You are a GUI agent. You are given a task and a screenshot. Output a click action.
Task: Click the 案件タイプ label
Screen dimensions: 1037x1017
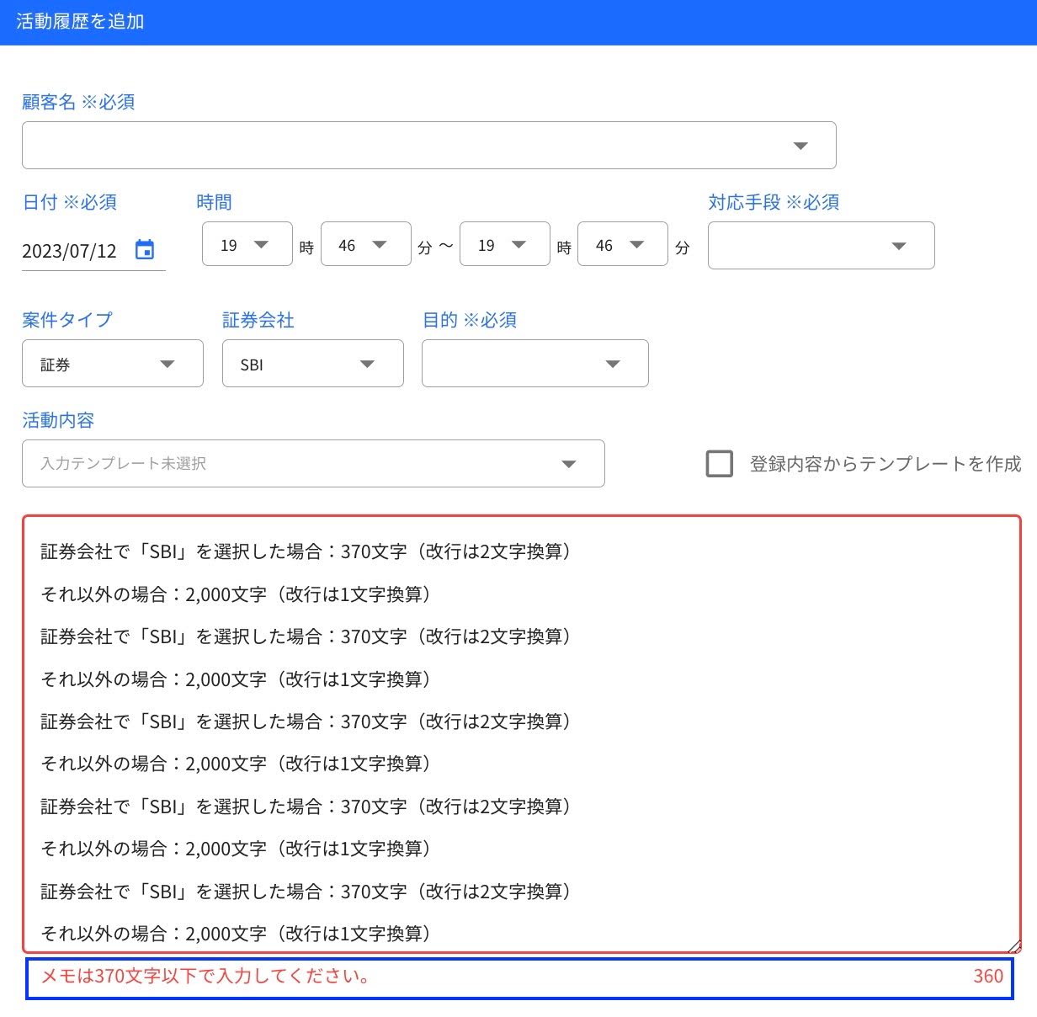coord(67,320)
